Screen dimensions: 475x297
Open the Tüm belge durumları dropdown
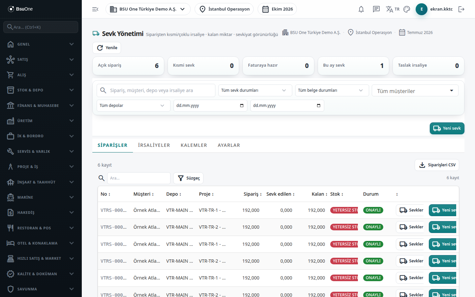332,90
